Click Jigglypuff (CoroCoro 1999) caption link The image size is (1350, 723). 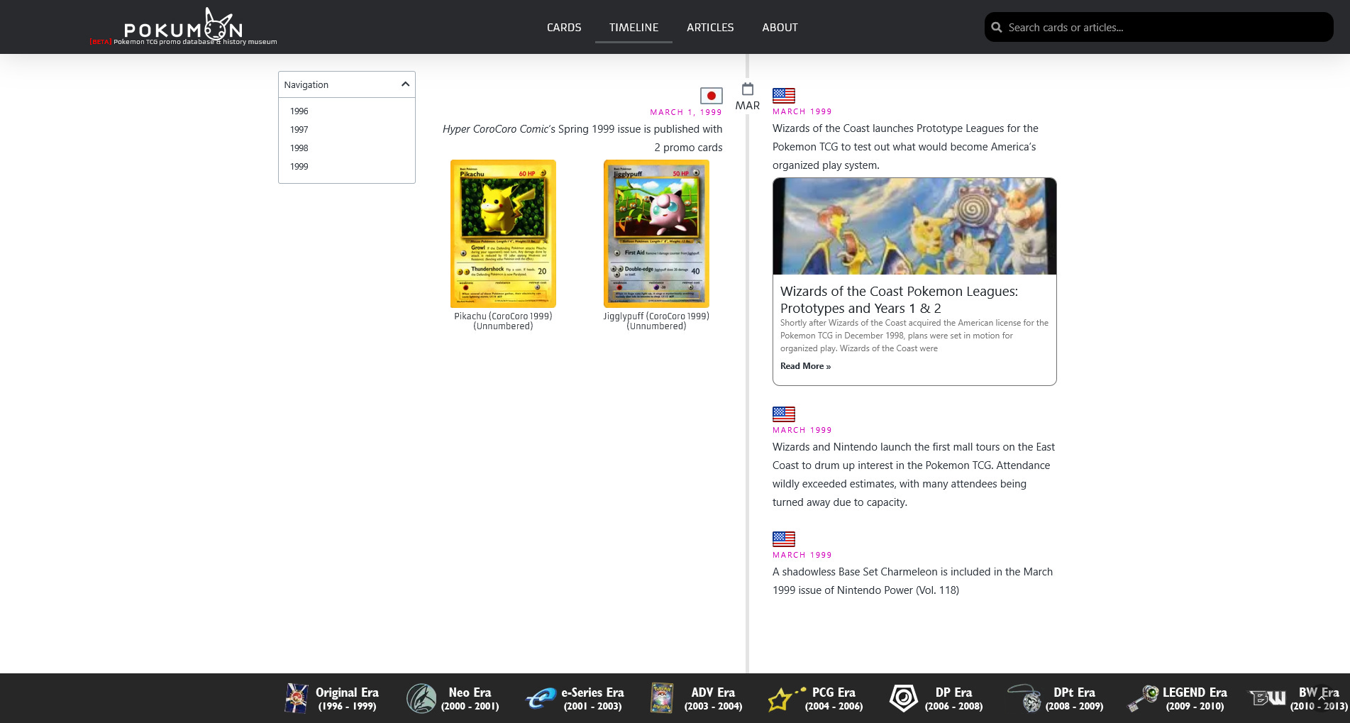656,321
